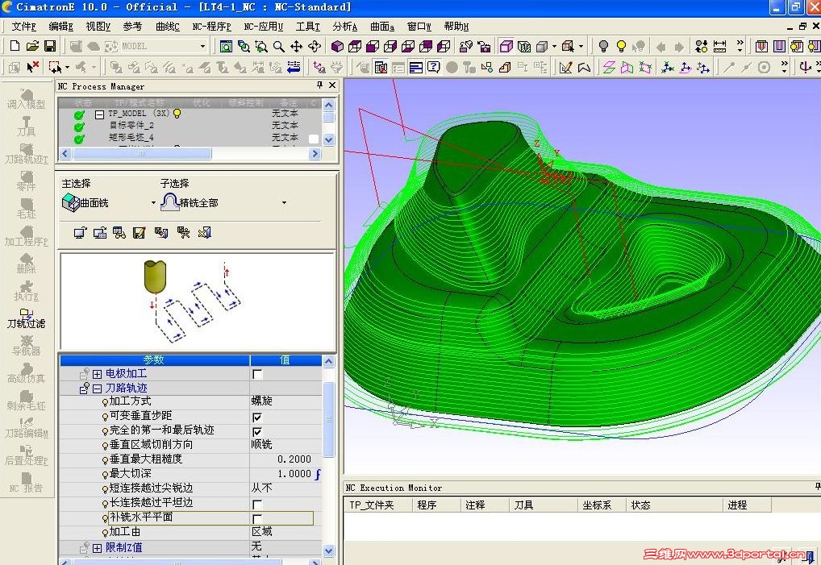Switch to isometric shaded cube view
The width and height of the screenshot is (821, 565).
click(x=337, y=47)
